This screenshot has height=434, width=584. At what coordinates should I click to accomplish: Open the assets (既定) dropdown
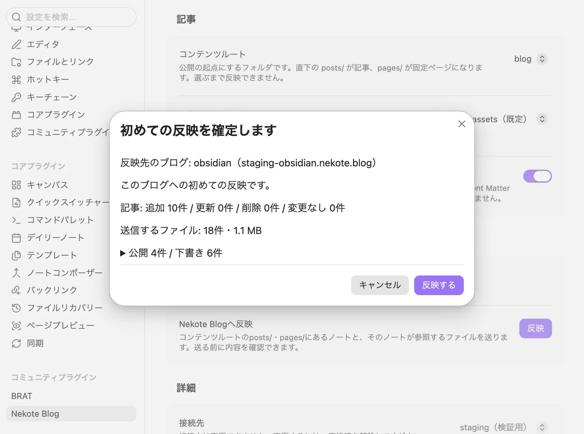pos(510,119)
